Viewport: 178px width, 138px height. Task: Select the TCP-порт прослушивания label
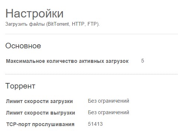[x=40, y=124]
